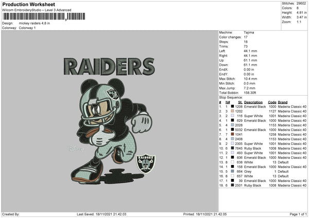This screenshot has width=309, height=218.
Task: Click the Stops value 18
Action: click(x=246, y=42)
